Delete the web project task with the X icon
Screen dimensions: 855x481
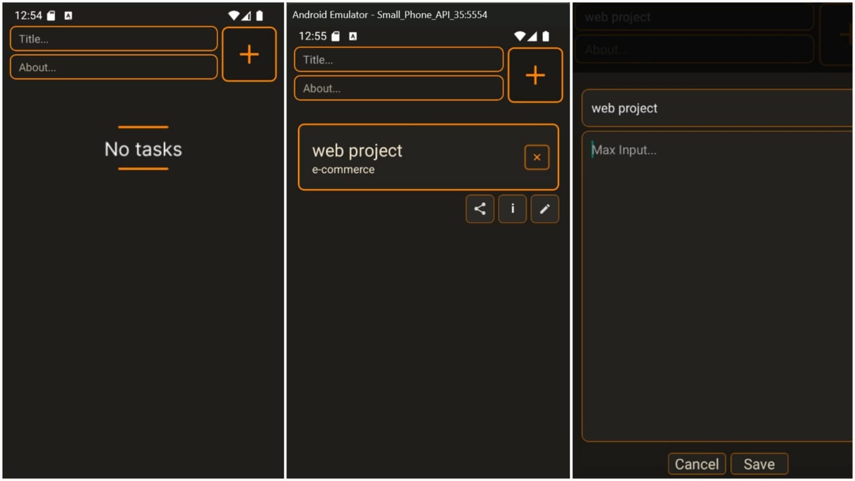point(537,158)
